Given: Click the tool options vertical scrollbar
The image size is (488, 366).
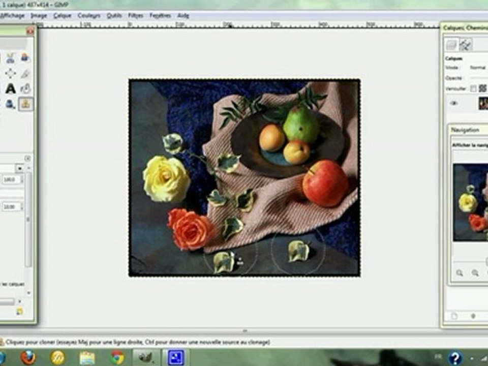Looking at the screenshot, I should [28, 220].
